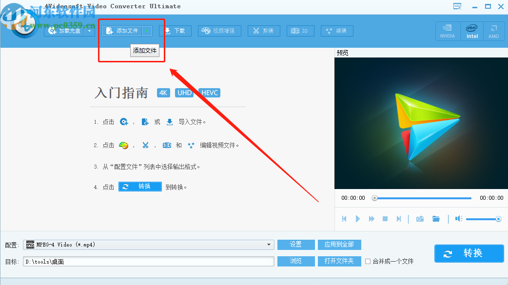Play the preview video

[x=358, y=219]
